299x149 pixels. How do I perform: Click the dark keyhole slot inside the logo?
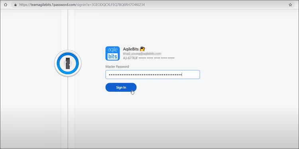click(68, 63)
